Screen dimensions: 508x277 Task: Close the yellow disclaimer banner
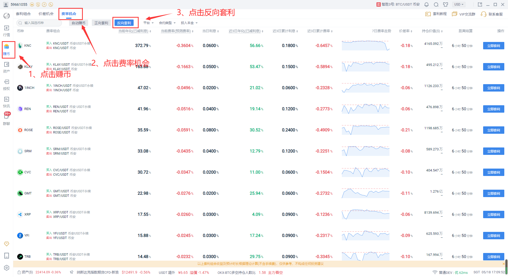coord(504,264)
